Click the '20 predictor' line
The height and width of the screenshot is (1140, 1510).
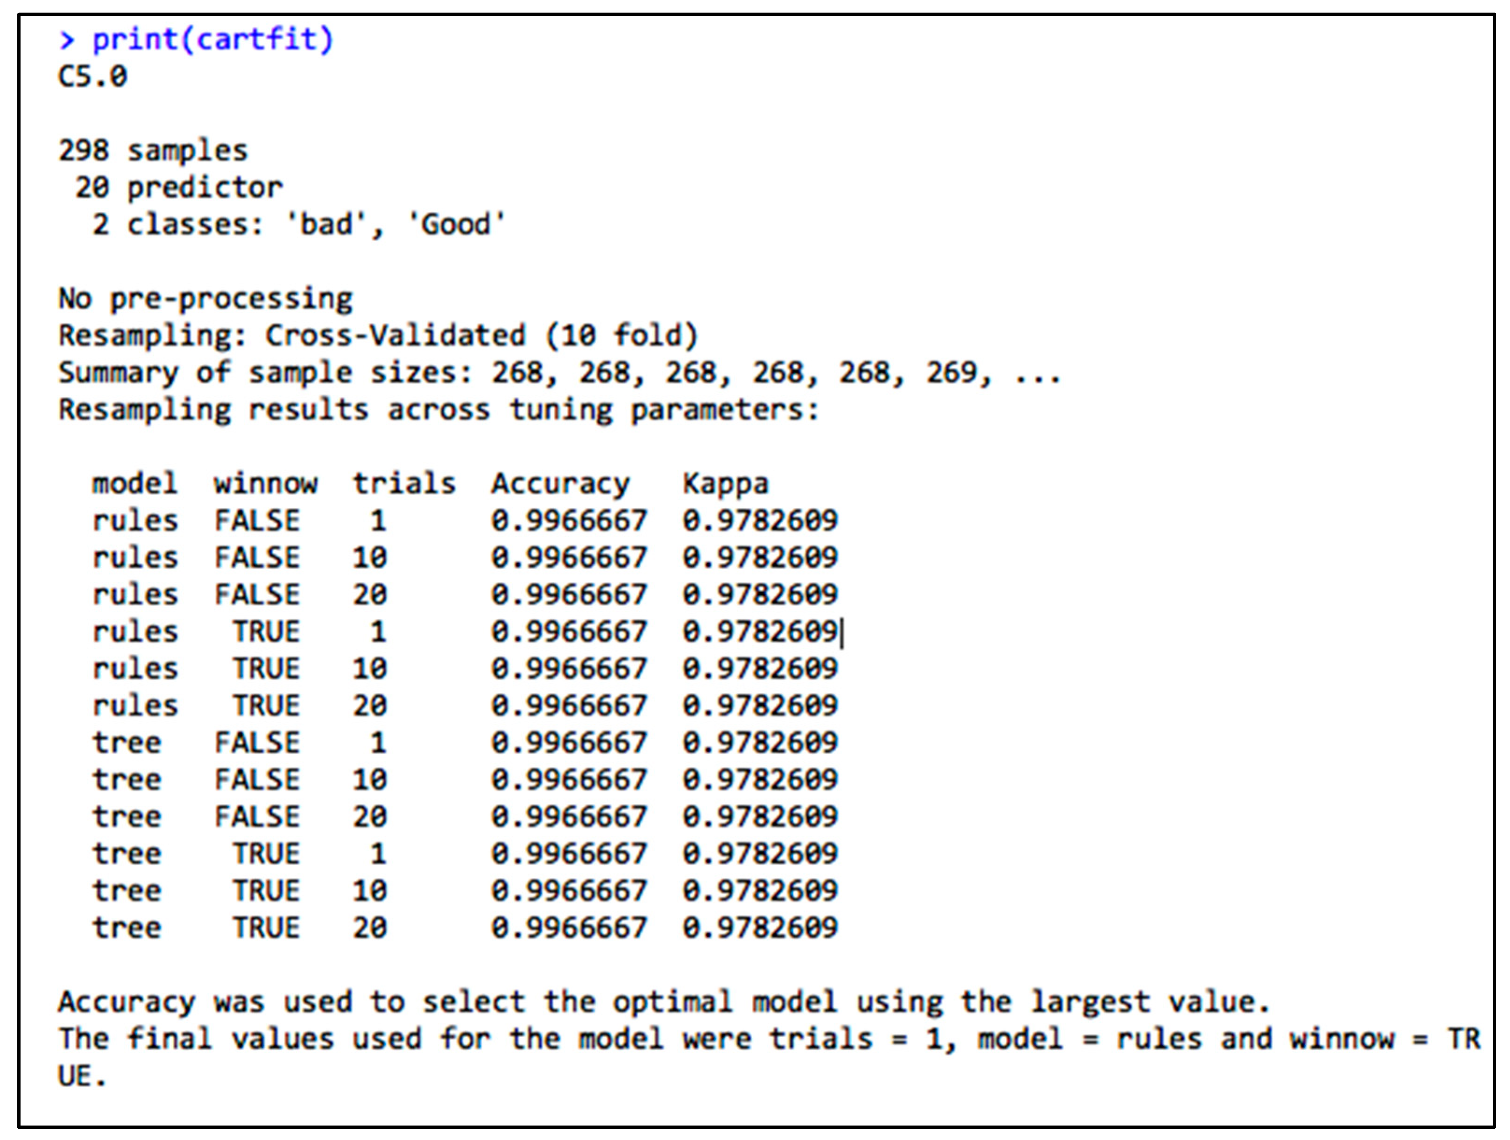(179, 187)
